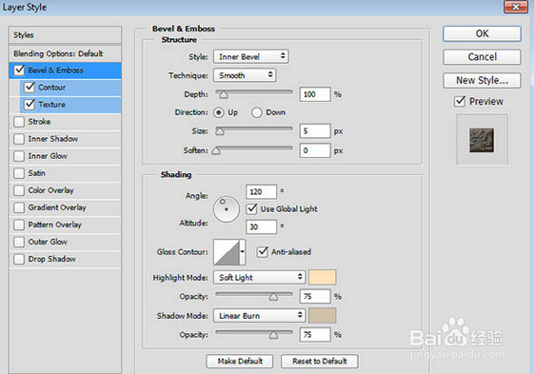Uncheck the Contour checkbox
Viewport: 534px width, 374px height.
[x=30, y=88]
